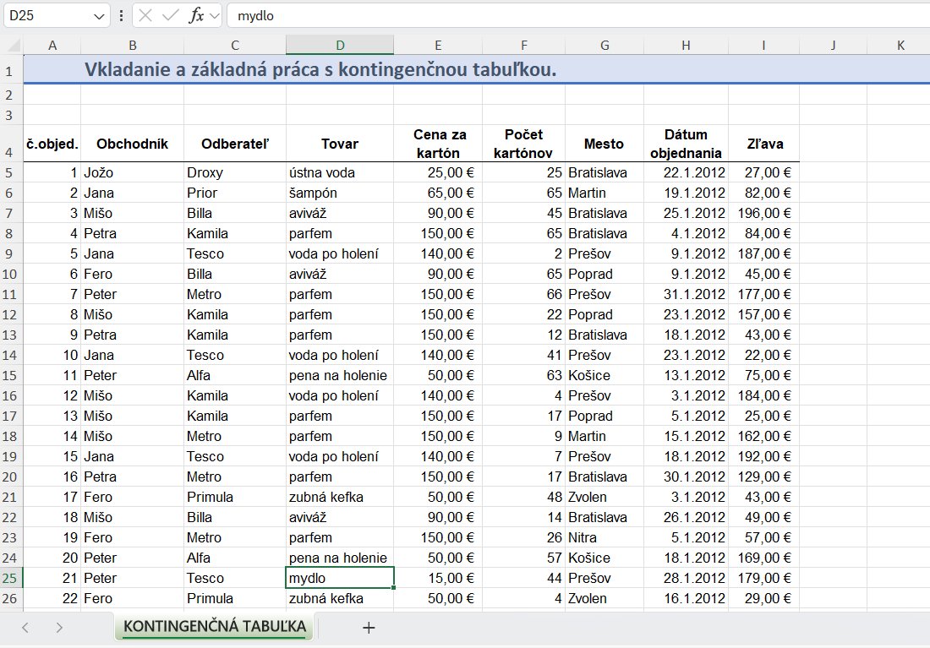930x648 pixels.
Task: Click the cell containing mydlo in row 25
Action: click(x=340, y=578)
